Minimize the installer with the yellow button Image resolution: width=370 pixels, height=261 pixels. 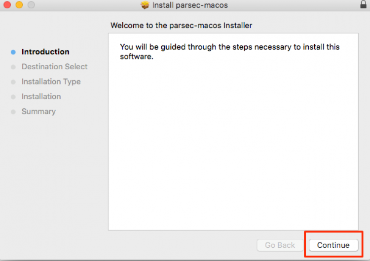[x=19, y=5]
